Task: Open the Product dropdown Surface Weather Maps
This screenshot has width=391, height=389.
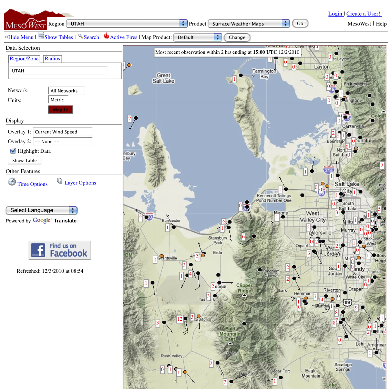Action: pyautogui.click(x=249, y=23)
